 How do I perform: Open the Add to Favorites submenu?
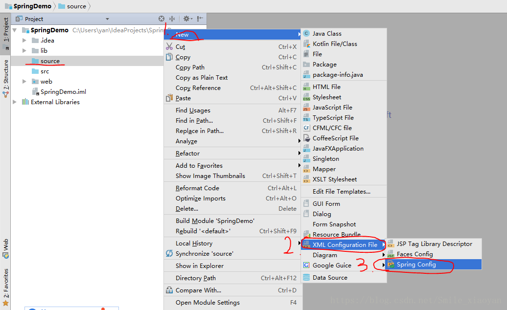(232, 165)
